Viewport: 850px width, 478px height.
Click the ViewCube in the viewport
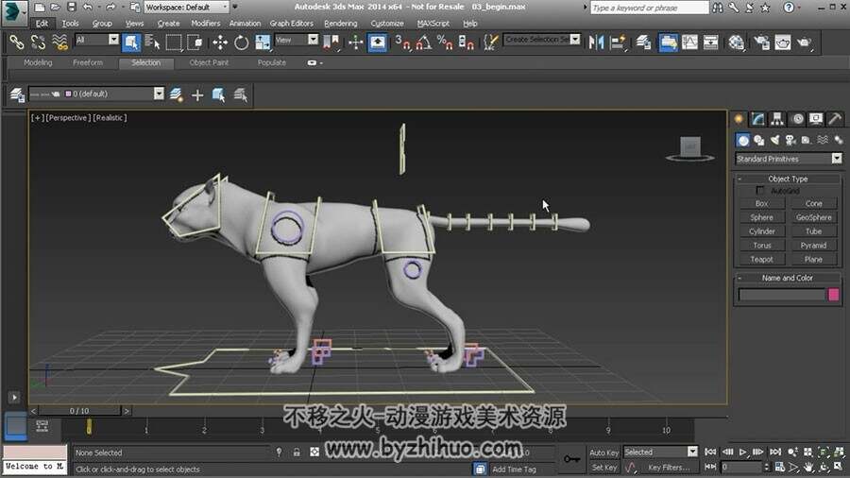(x=690, y=147)
